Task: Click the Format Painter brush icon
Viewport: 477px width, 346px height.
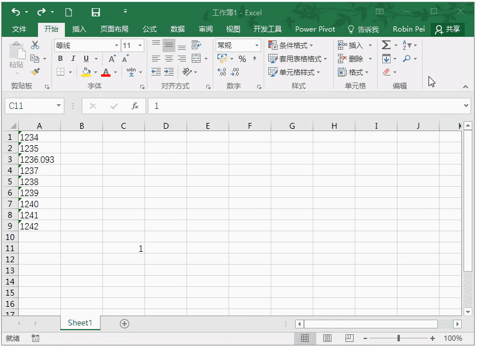Action: point(35,72)
